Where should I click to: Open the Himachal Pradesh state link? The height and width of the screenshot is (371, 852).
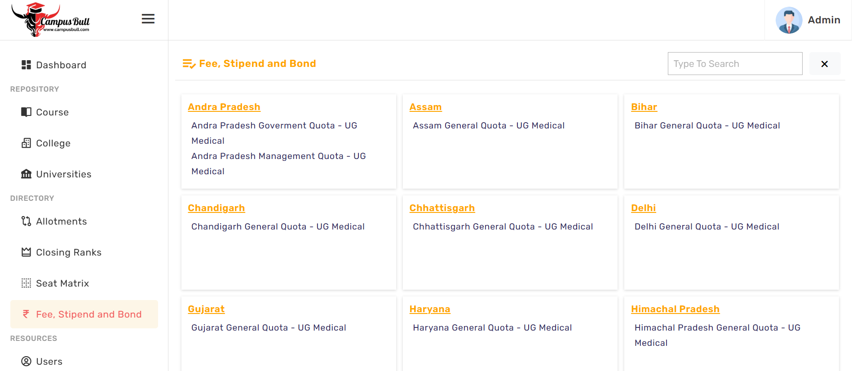click(x=675, y=309)
